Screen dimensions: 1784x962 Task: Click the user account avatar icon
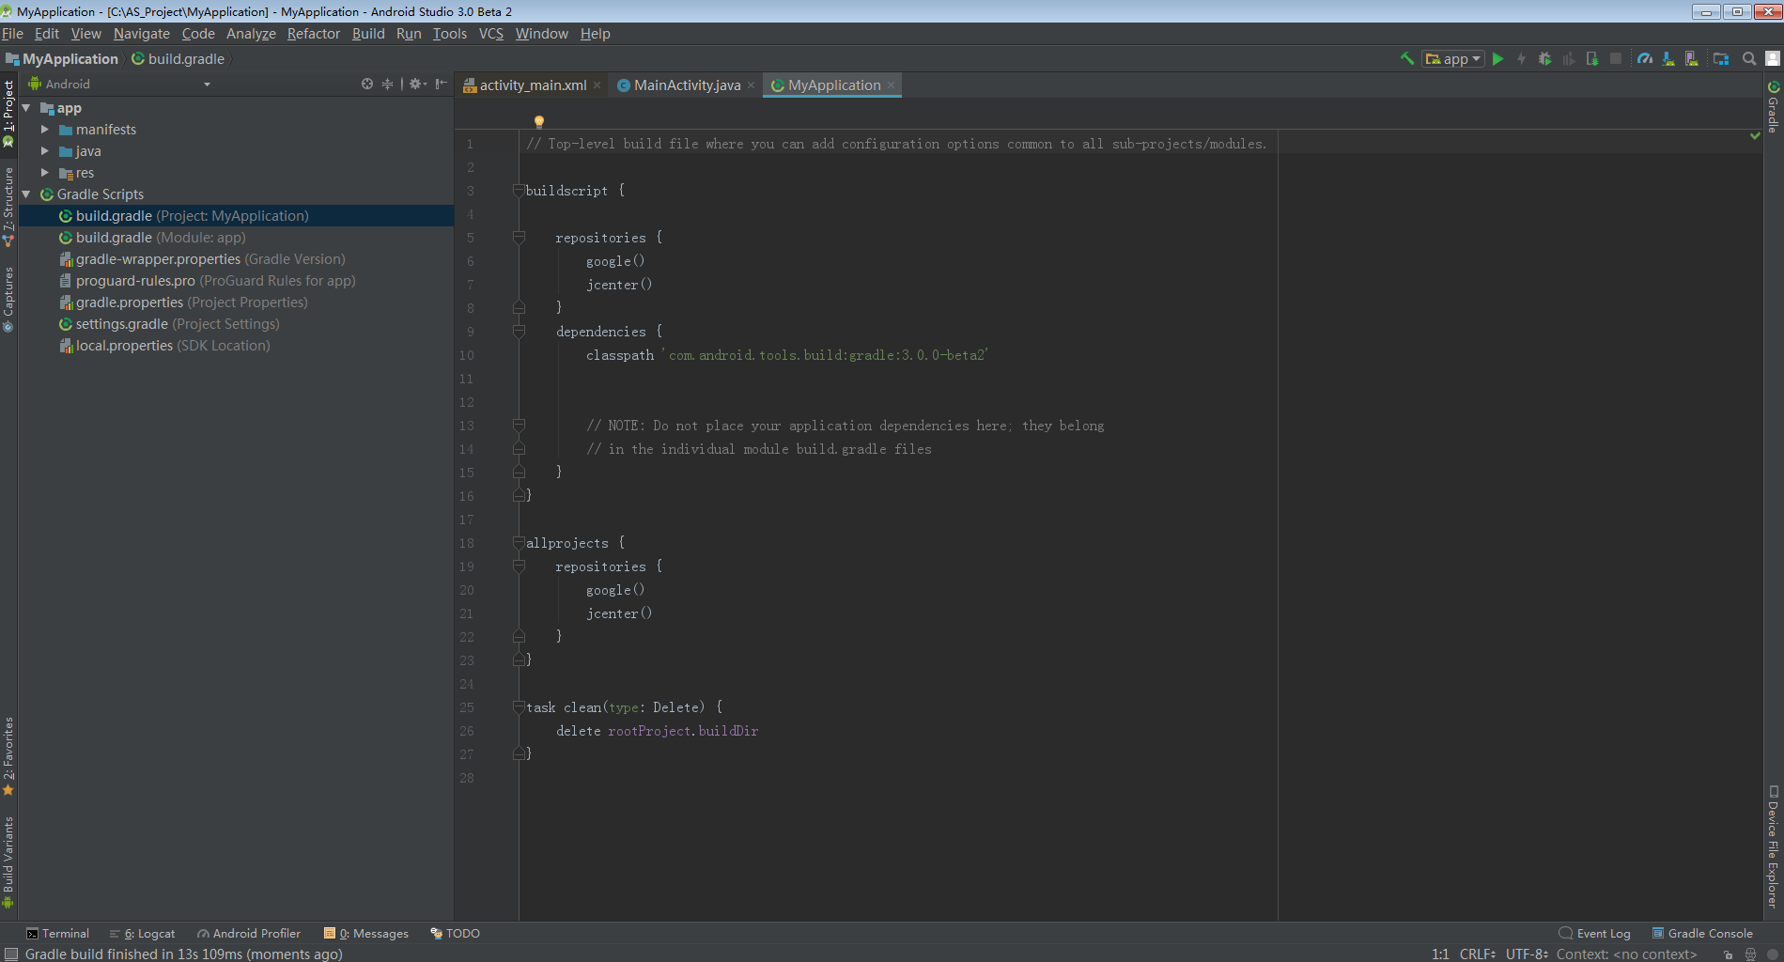click(1773, 58)
